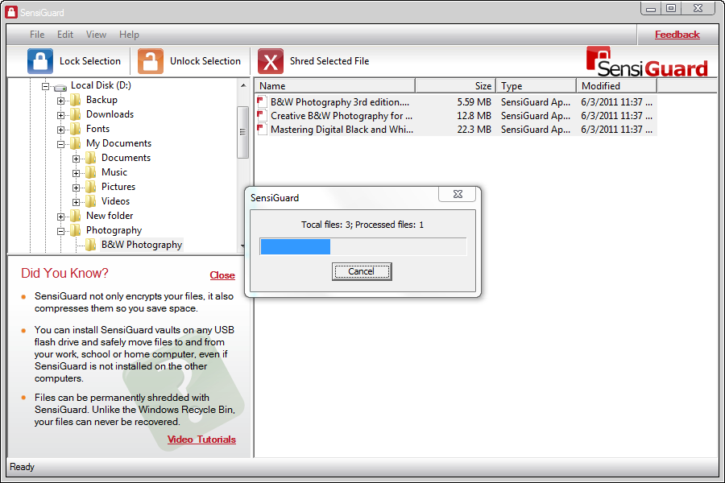Click file icon of Creative B&W Photography
This screenshot has height=483, width=725.
pyautogui.click(x=262, y=116)
